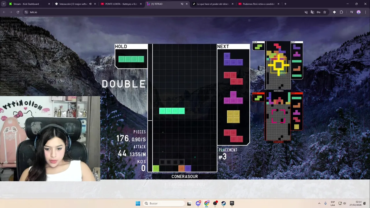Open Discord from the taskbar
The image size is (370, 208).
[198, 203]
